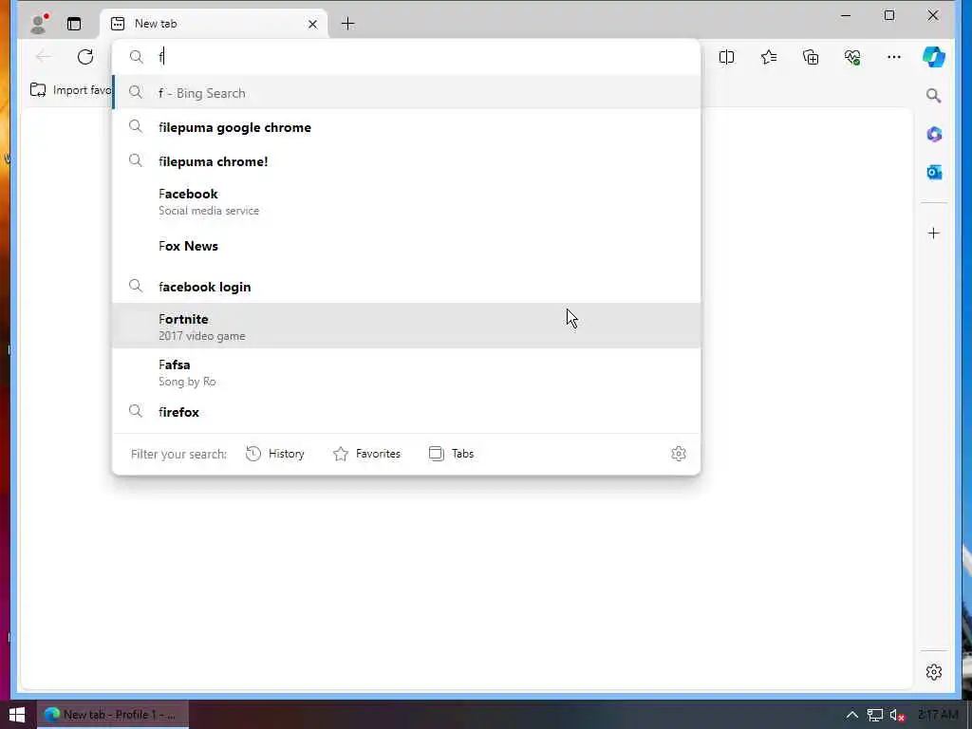Open sidebar settings gear at bottom
This screenshot has width=972, height=729.
click(x=934, y=672)
